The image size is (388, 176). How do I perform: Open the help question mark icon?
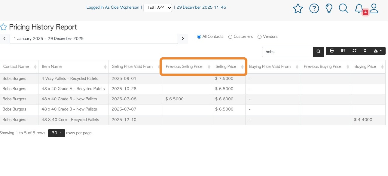coord(314,9)
